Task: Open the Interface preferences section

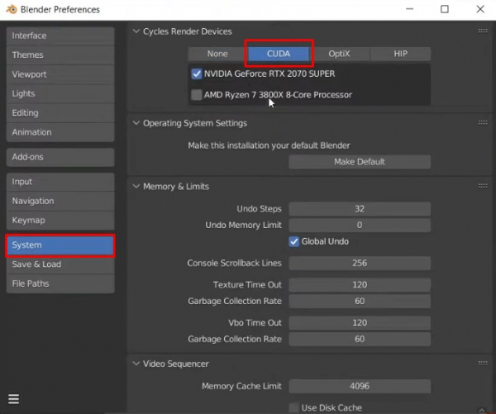Action: [60, 36]
